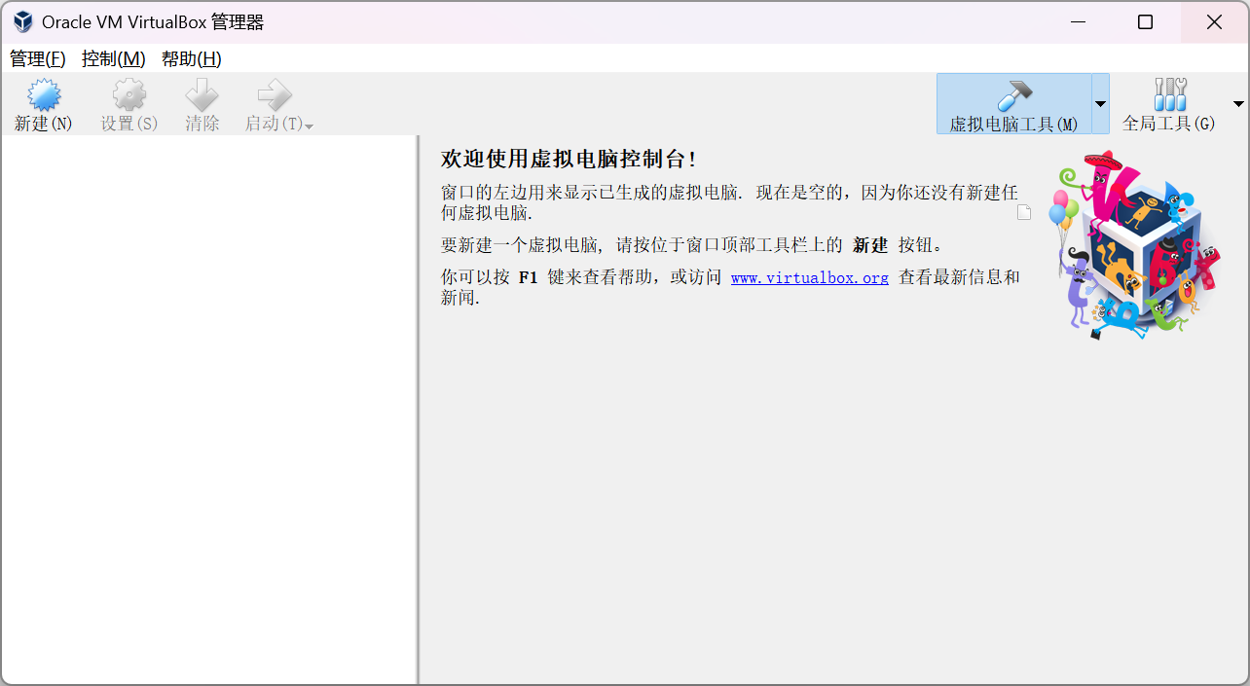Open the 帮助 menu

tap(193, 58)
